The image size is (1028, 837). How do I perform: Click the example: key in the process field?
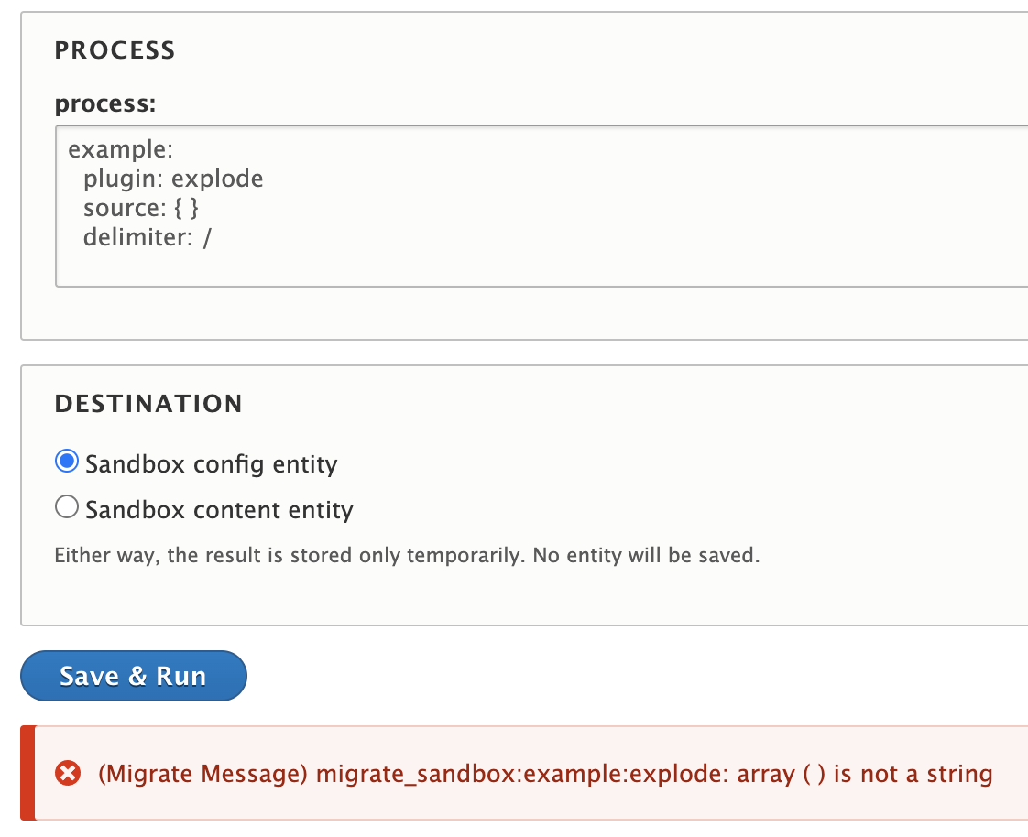[120, 148]
